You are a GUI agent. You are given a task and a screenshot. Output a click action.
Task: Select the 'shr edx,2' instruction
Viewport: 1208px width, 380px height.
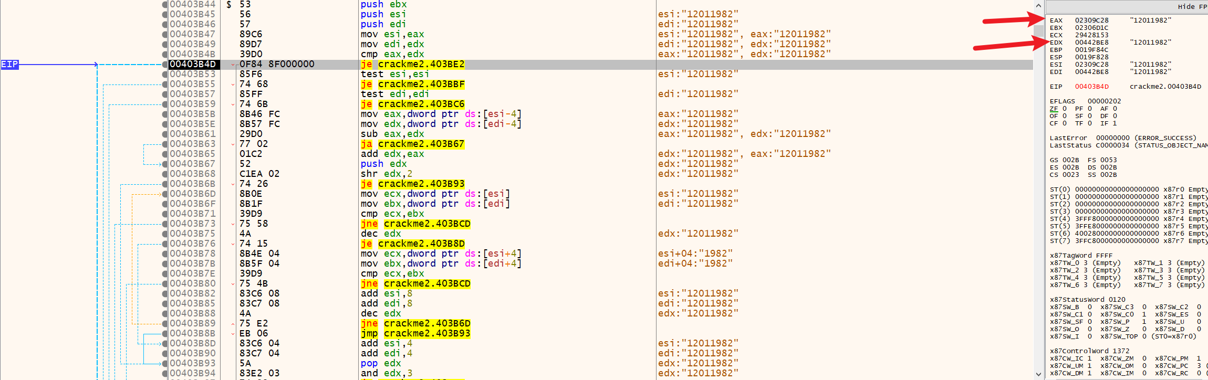(386, 174)
